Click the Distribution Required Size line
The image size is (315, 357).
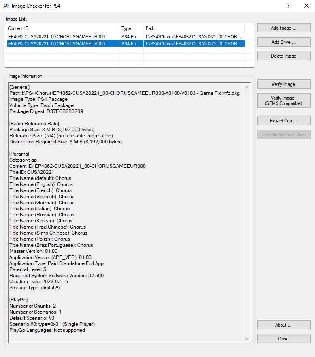(66, 141)
